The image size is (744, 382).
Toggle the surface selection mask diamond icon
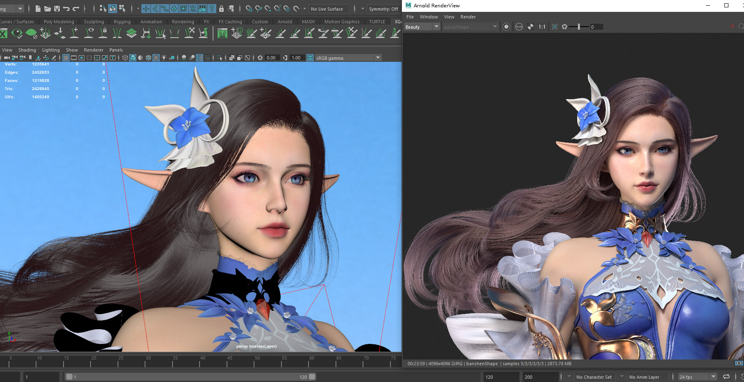(x=174, y=9)
